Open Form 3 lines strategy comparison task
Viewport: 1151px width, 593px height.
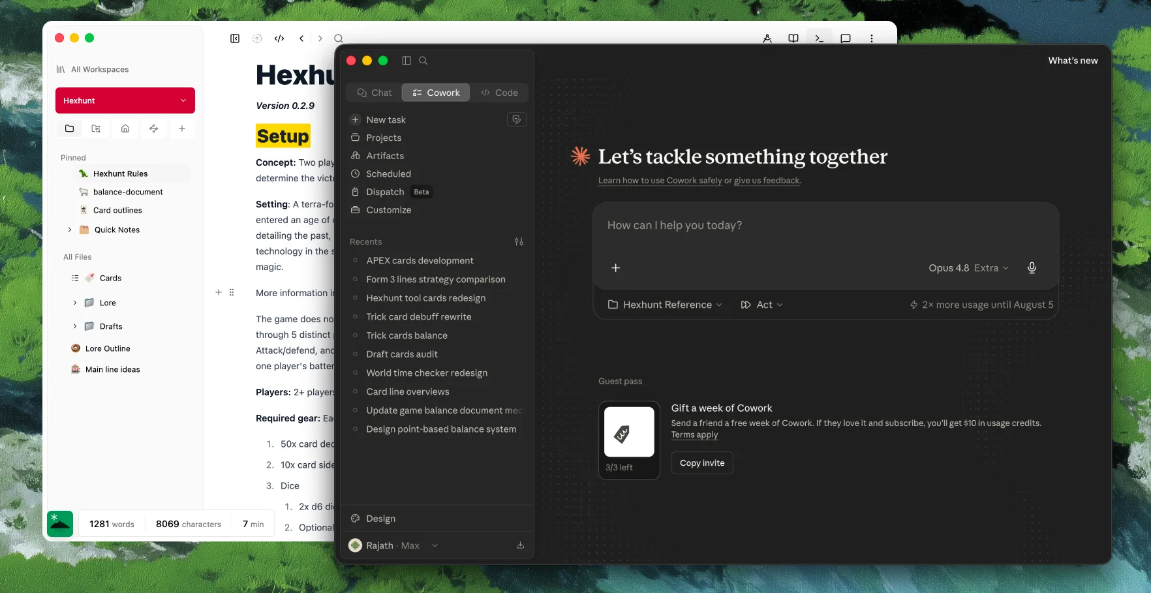(436, 279)
